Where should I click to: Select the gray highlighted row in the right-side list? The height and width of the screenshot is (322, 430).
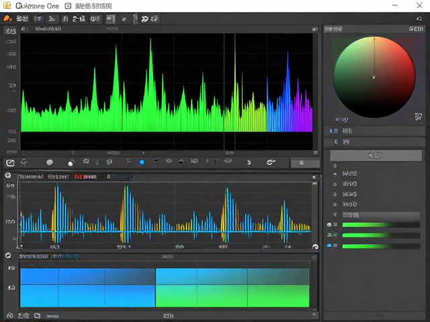(381, 215)
